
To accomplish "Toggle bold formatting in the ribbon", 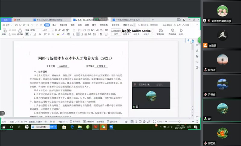I will (x=27, y=34).
